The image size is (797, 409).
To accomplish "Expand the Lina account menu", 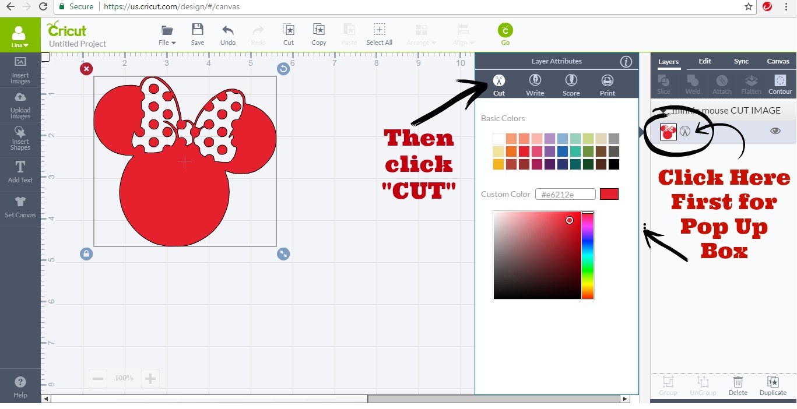I will 20,36.
